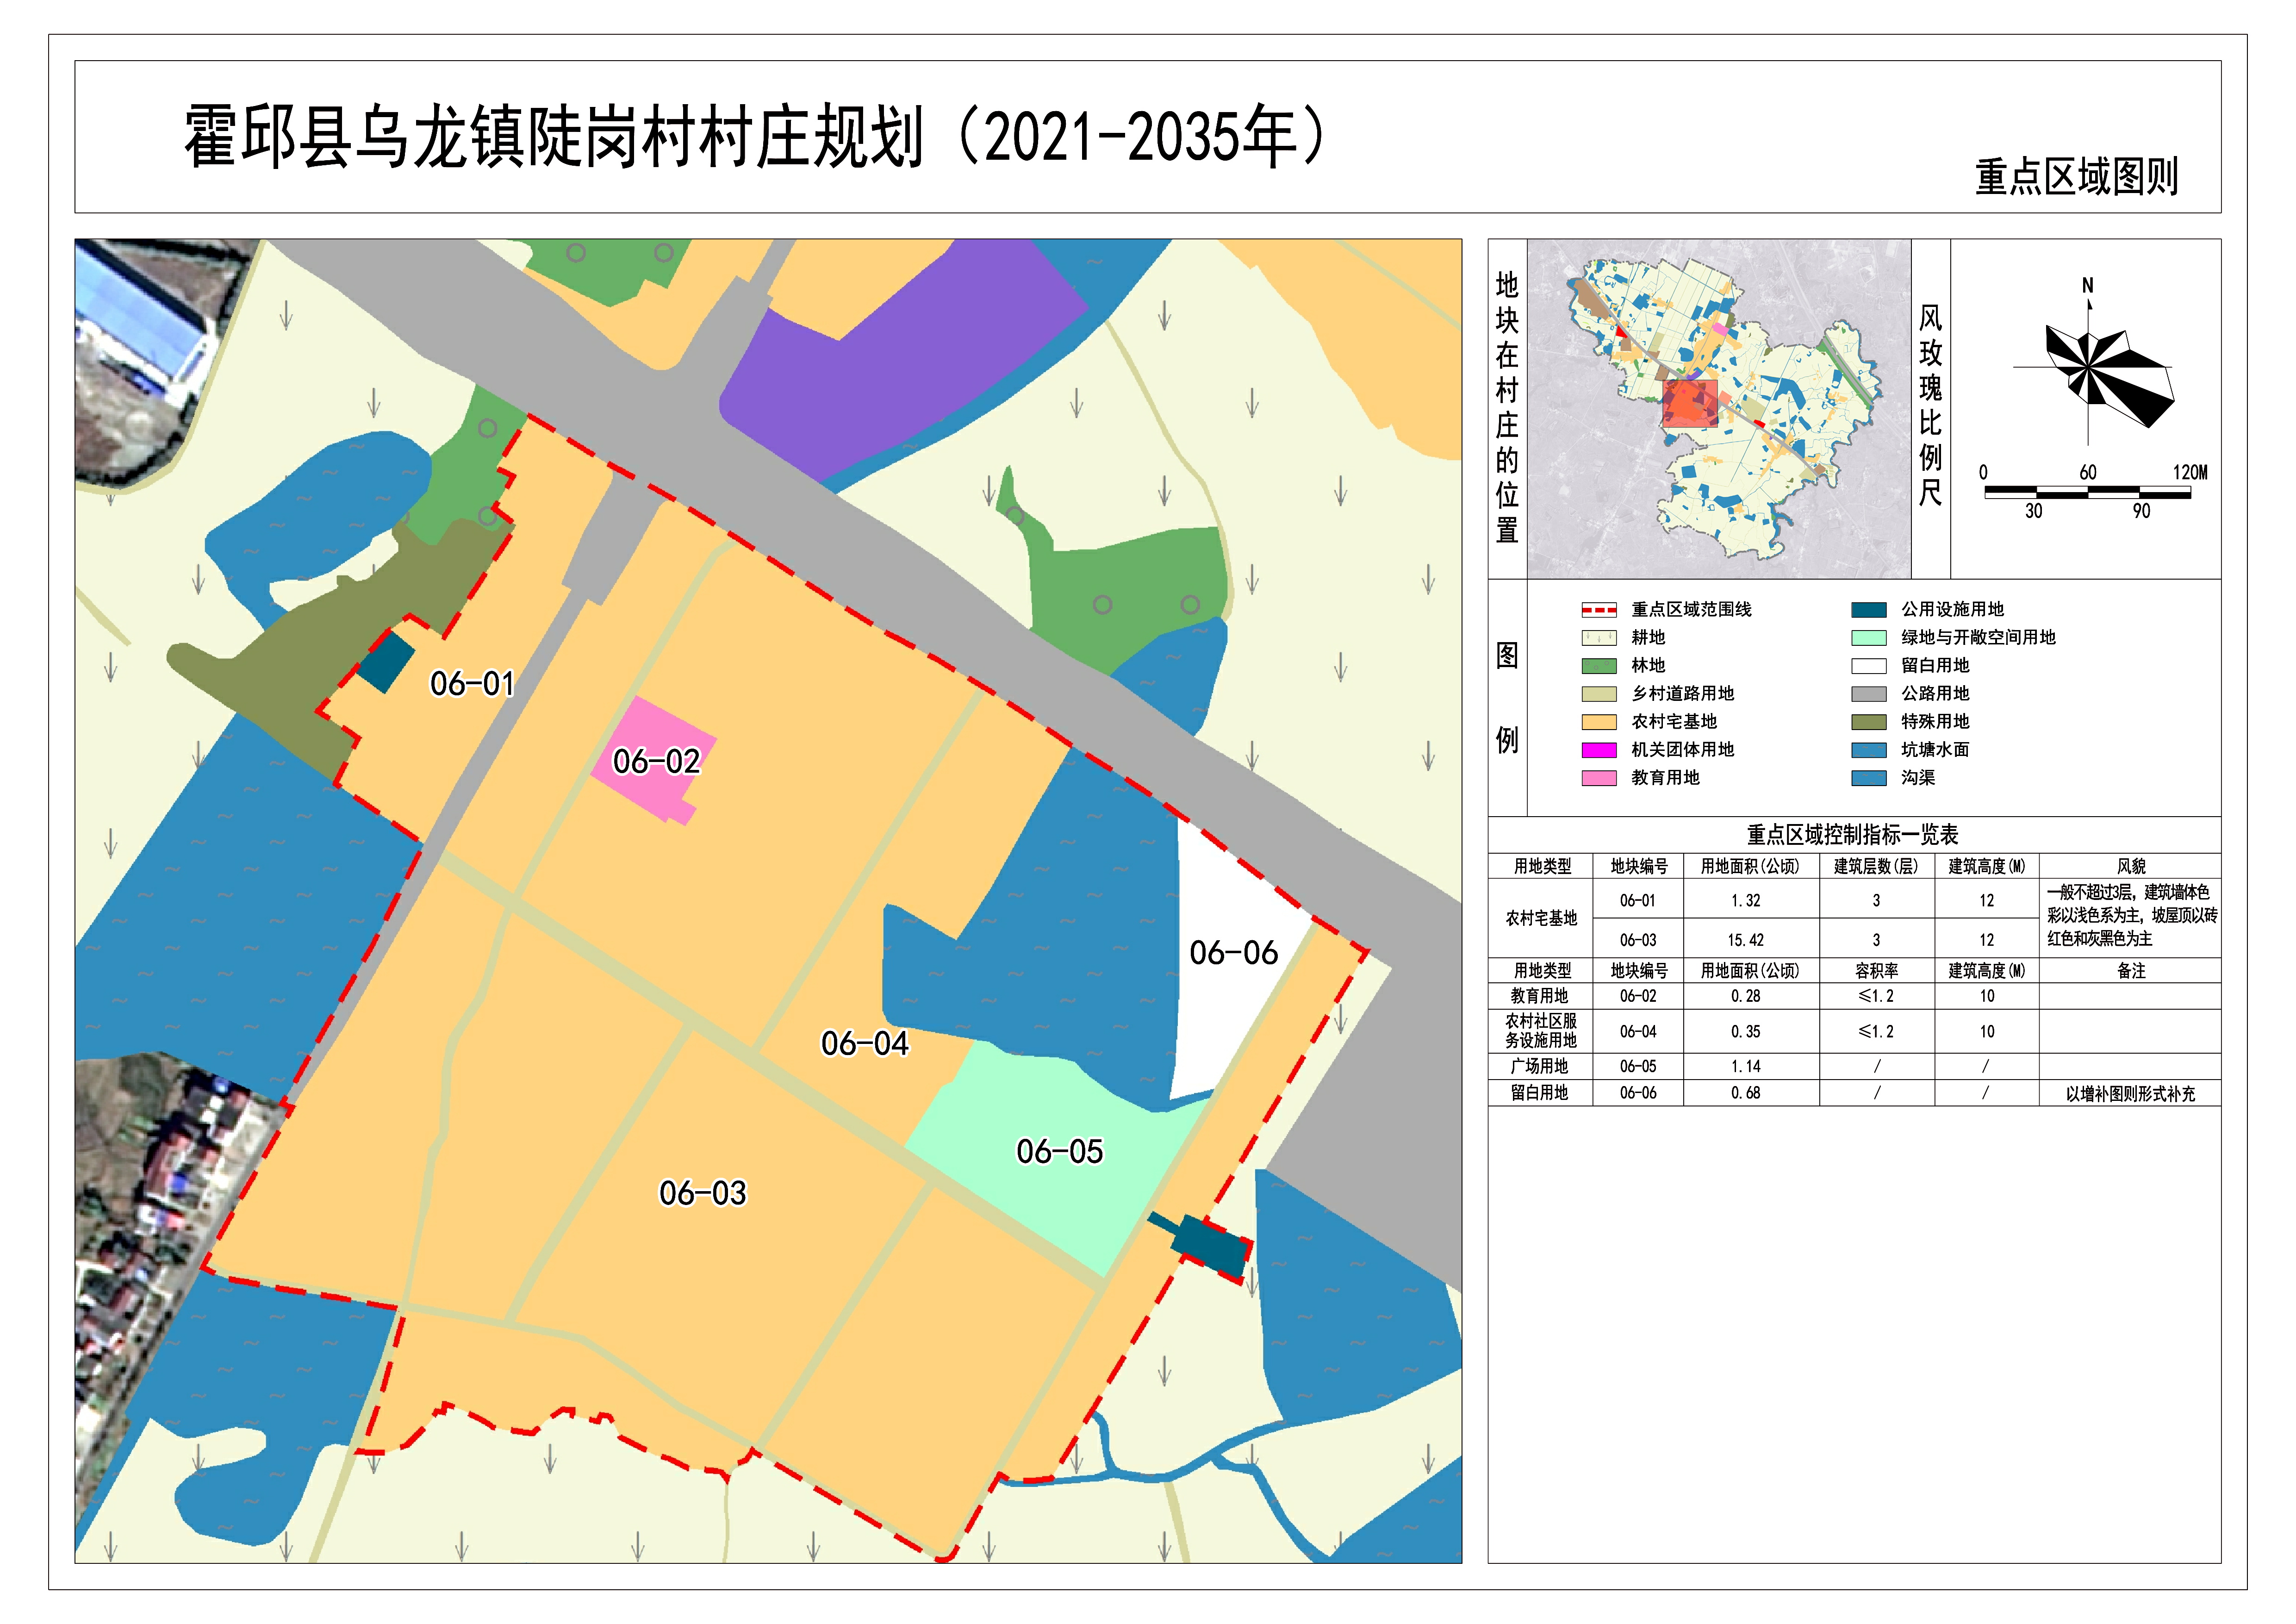Click the red dashed boundary line legend symbol

[1598, 610]
